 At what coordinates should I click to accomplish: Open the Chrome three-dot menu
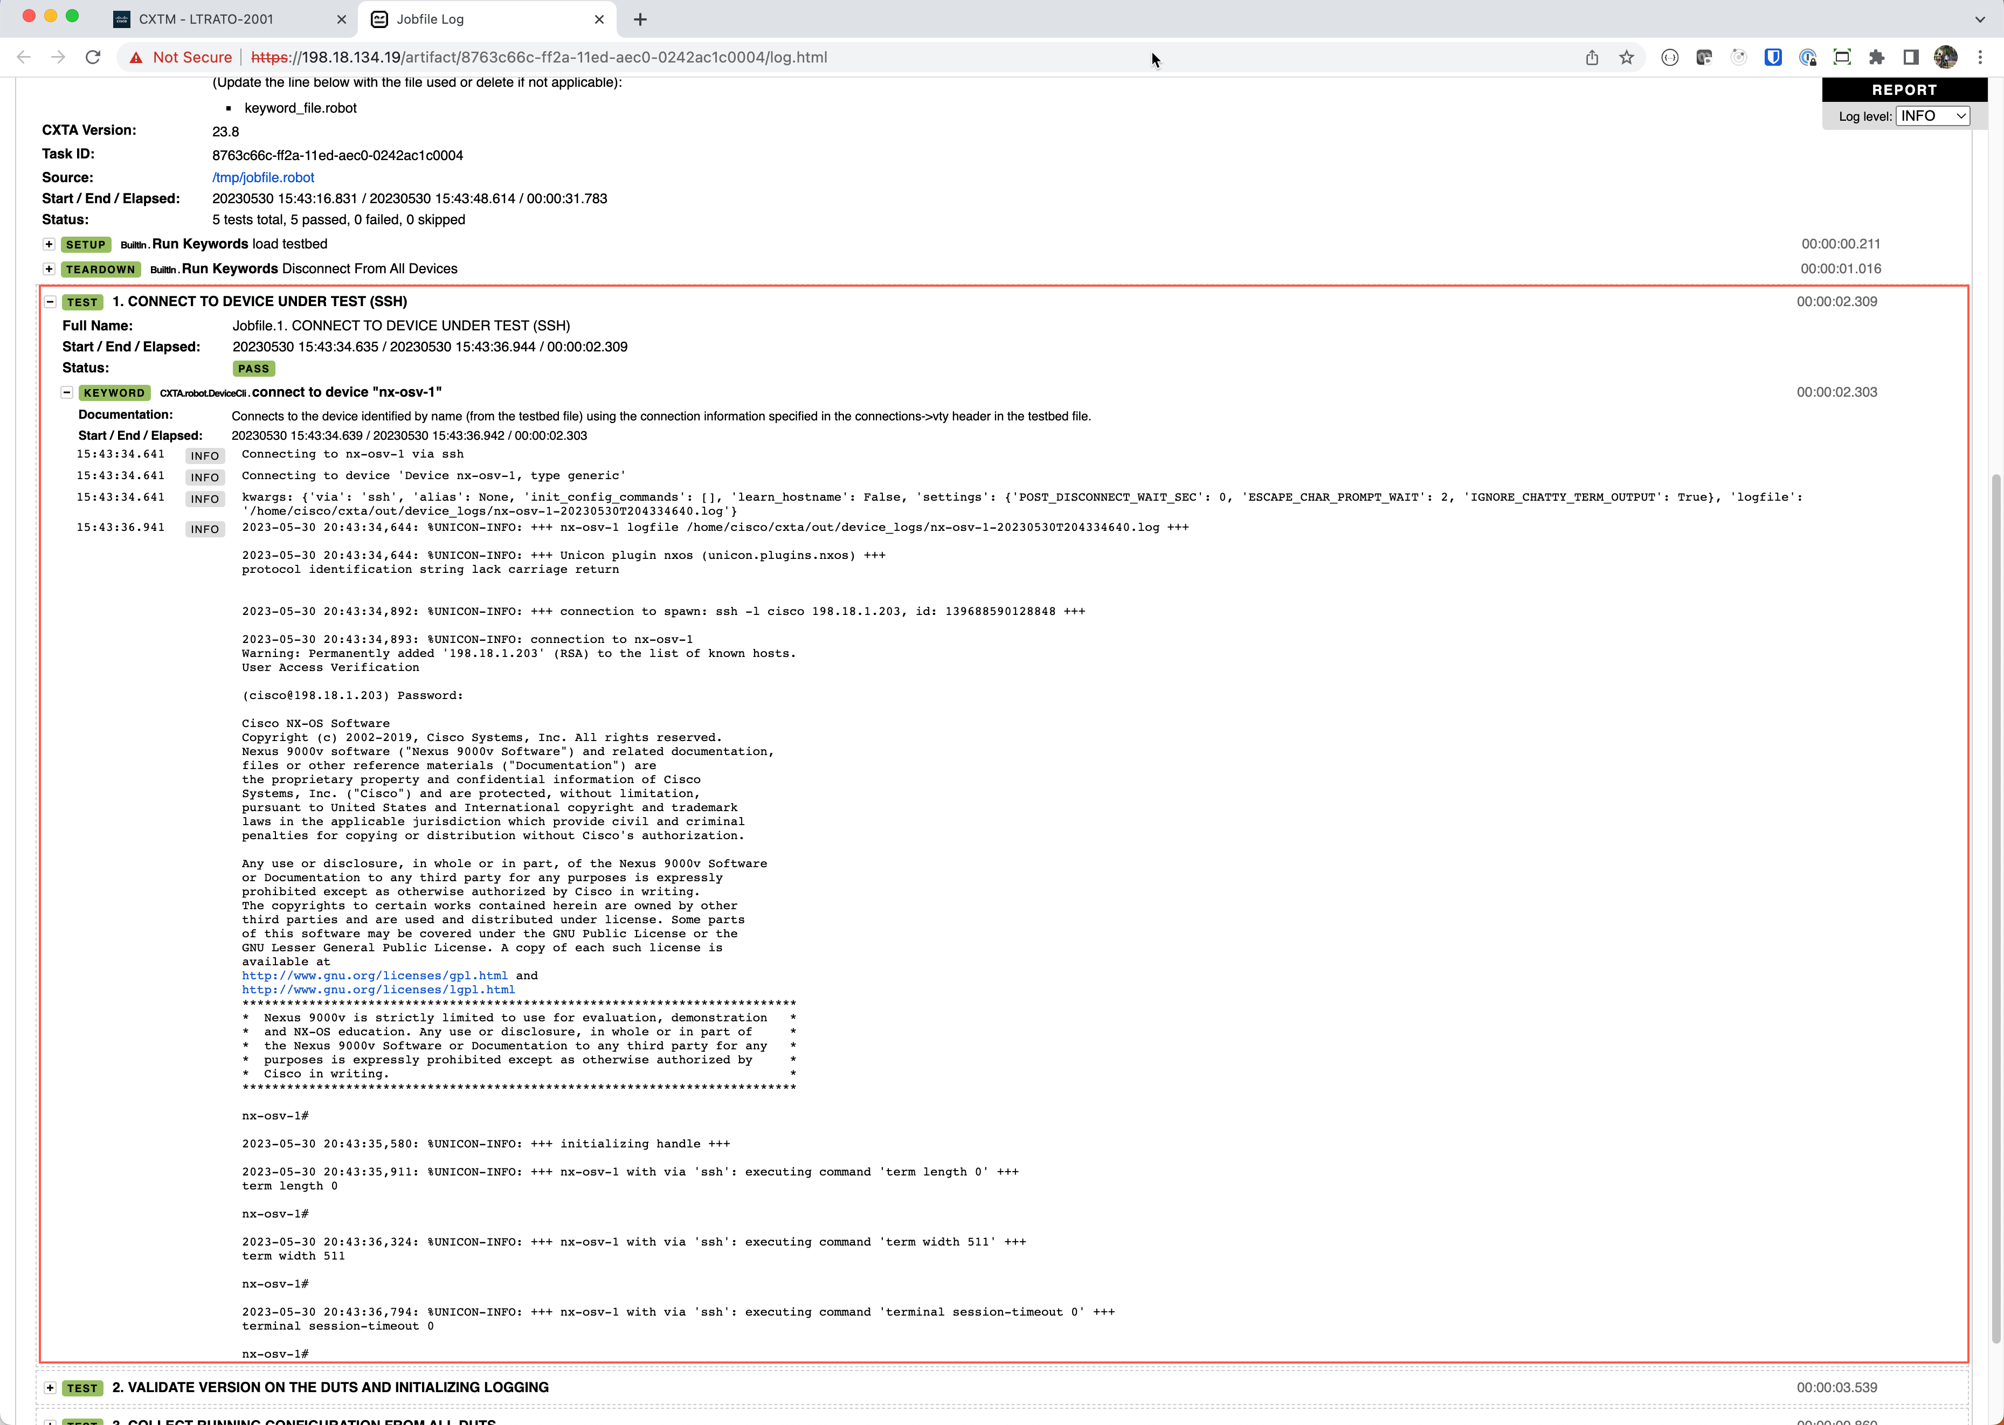(x=1980, y=57)
